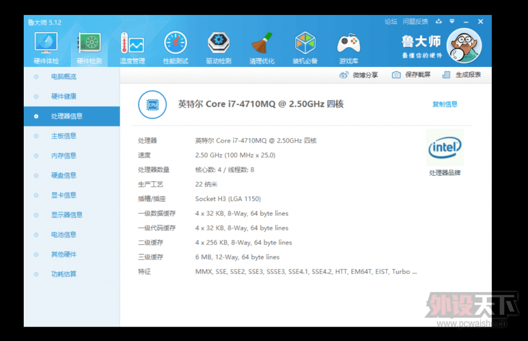
Task: Click the 核心数: 4 / 线程数: 8 value
Action: pos(225,170)
